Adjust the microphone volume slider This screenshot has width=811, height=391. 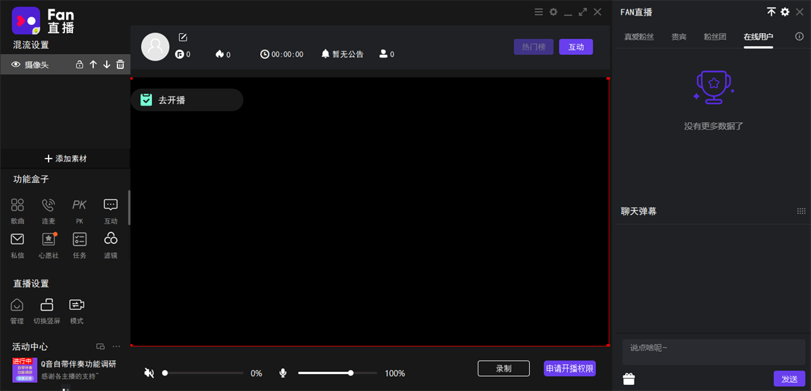click(351, 373)
